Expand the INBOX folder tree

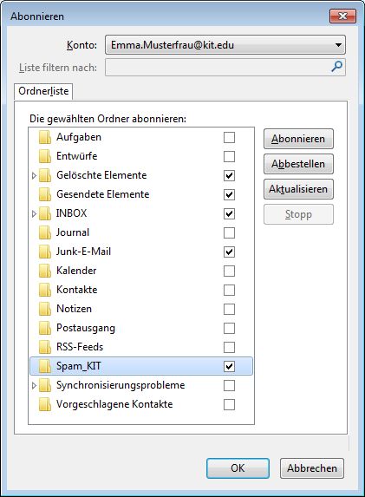(34, 214)
